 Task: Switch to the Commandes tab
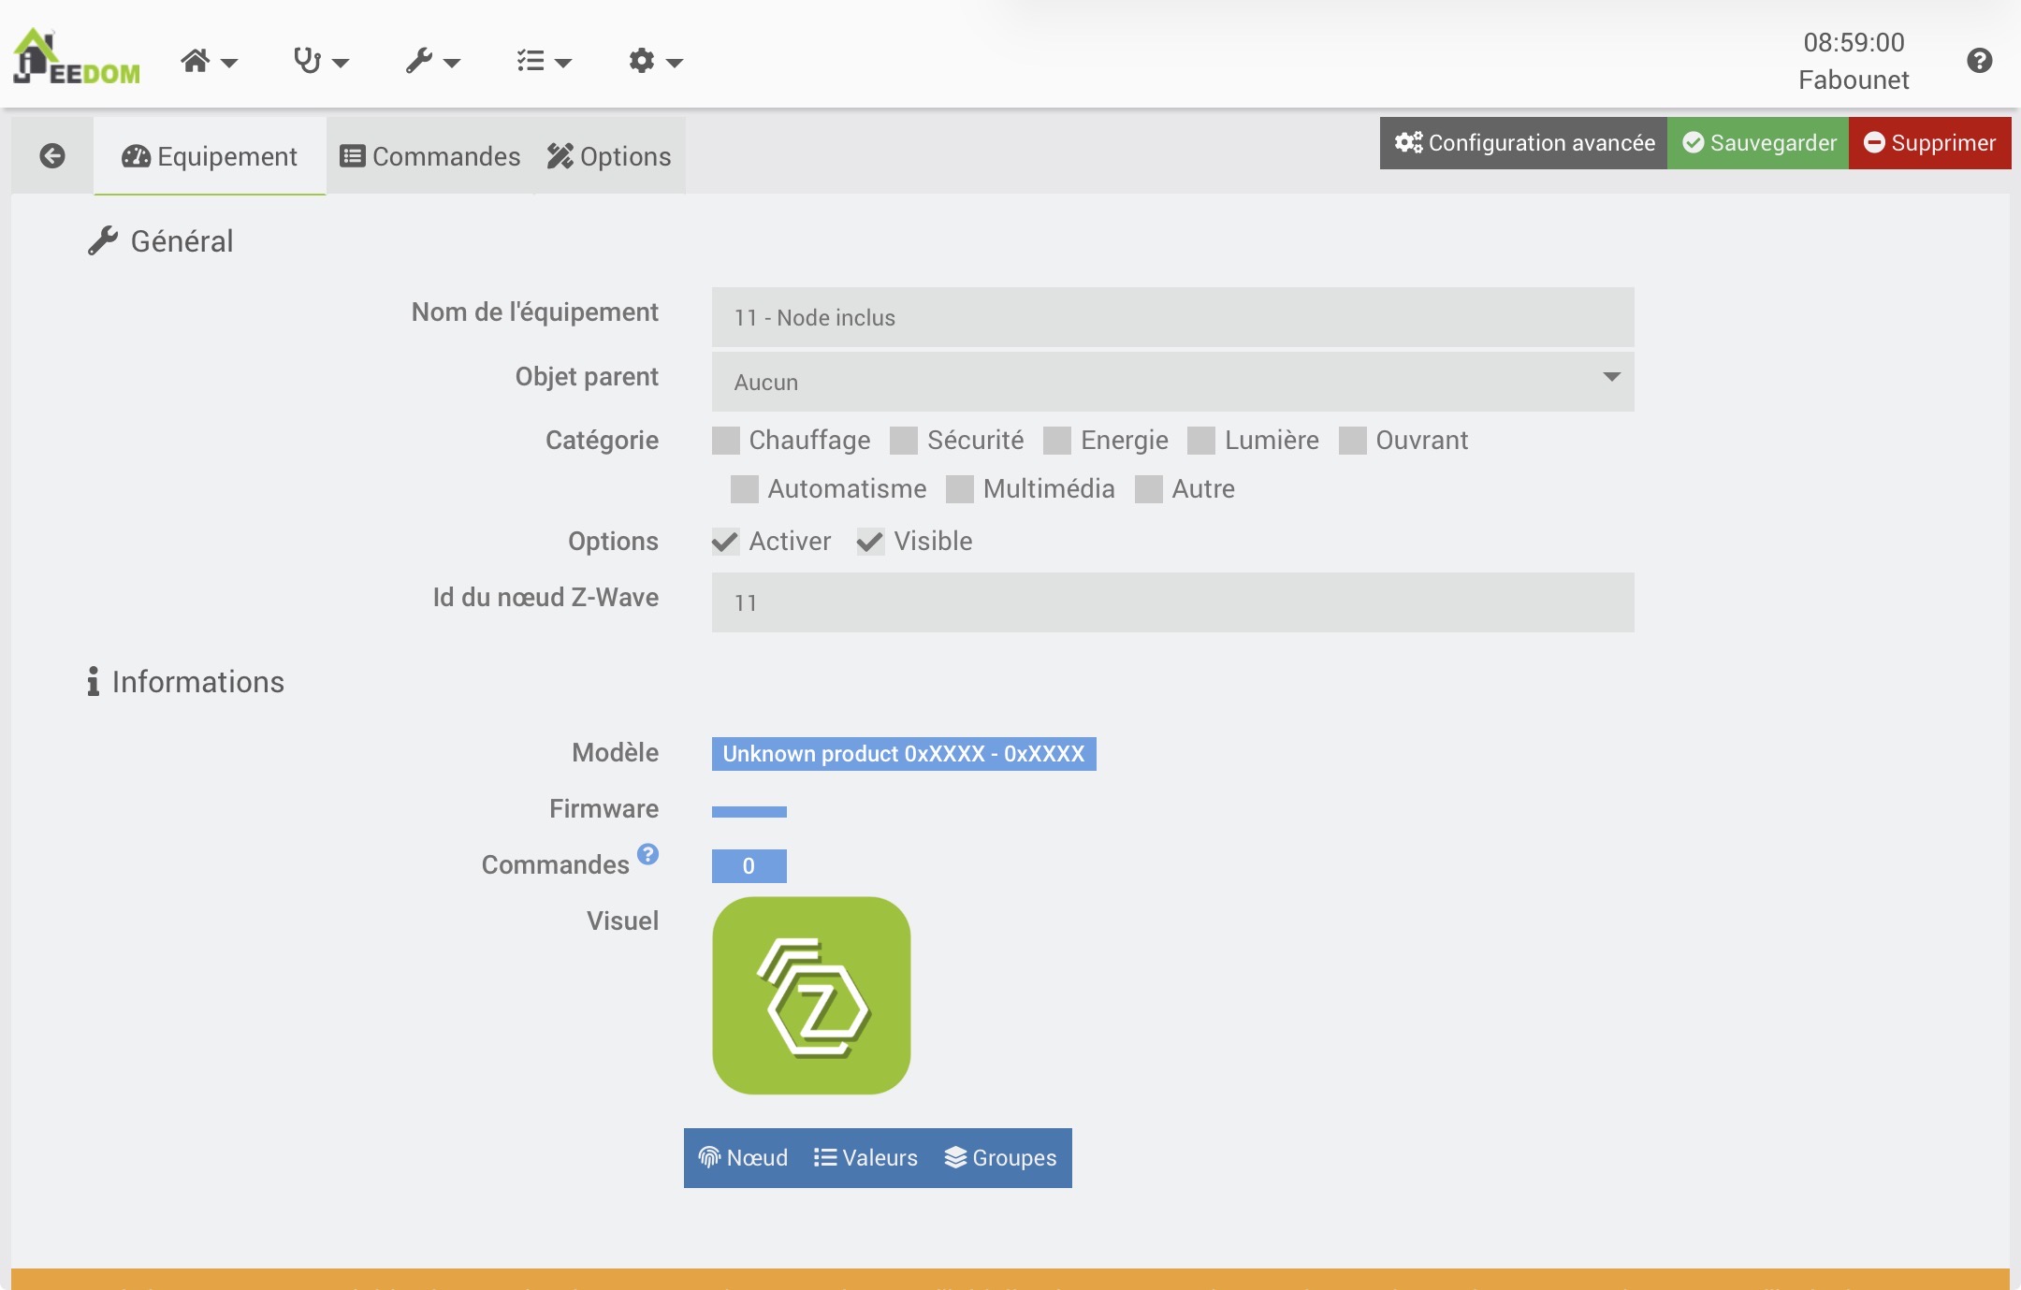(x=430, y=156)
